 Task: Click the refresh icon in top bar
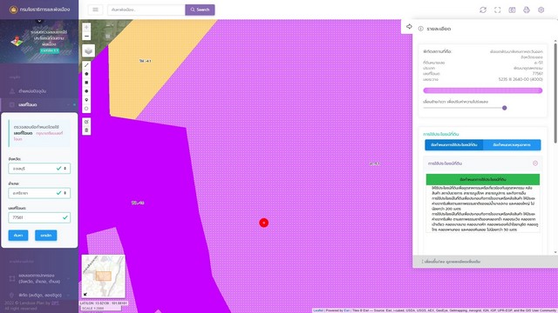coord(483,10)
